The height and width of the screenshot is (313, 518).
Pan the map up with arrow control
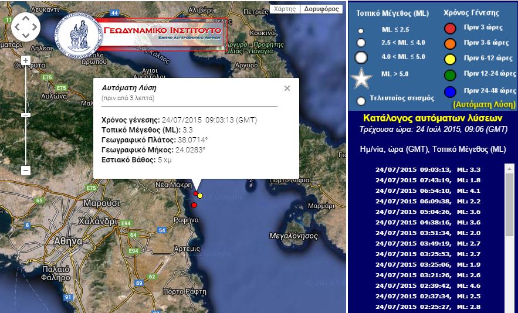[25, 17]
